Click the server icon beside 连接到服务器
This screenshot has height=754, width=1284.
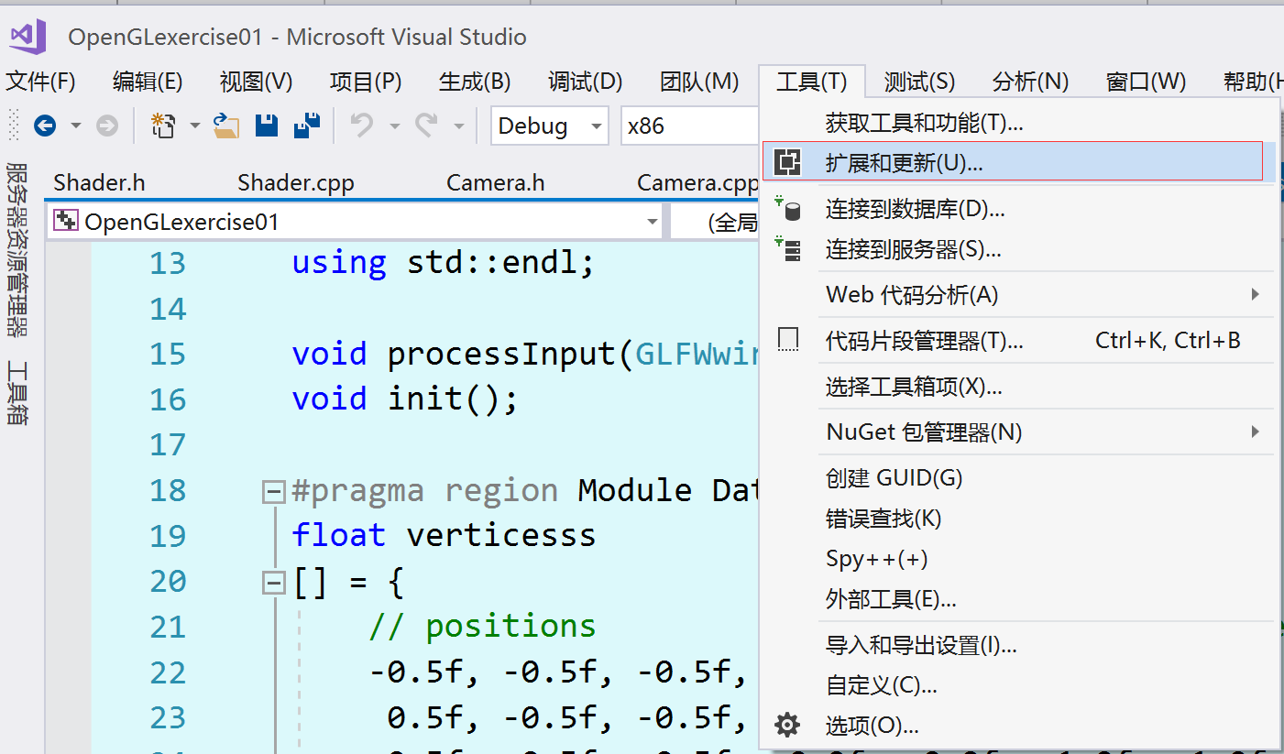click(788, 248)
